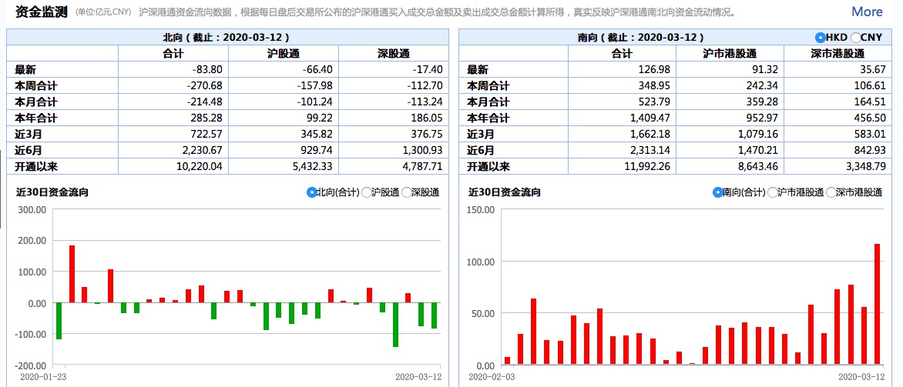Click the value 4,787.71 in 深股通 column
The image size is (903, 387).
[422, 167]
